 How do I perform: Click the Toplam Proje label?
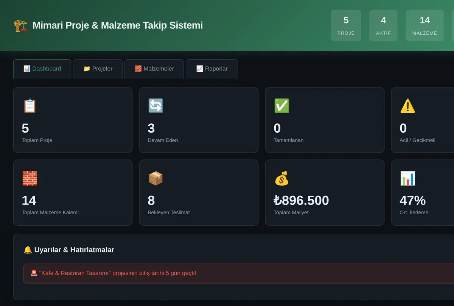tap(37, 140)
